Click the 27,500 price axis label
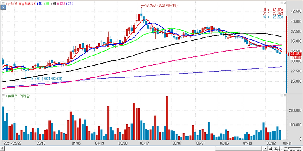 click(296, 71)
